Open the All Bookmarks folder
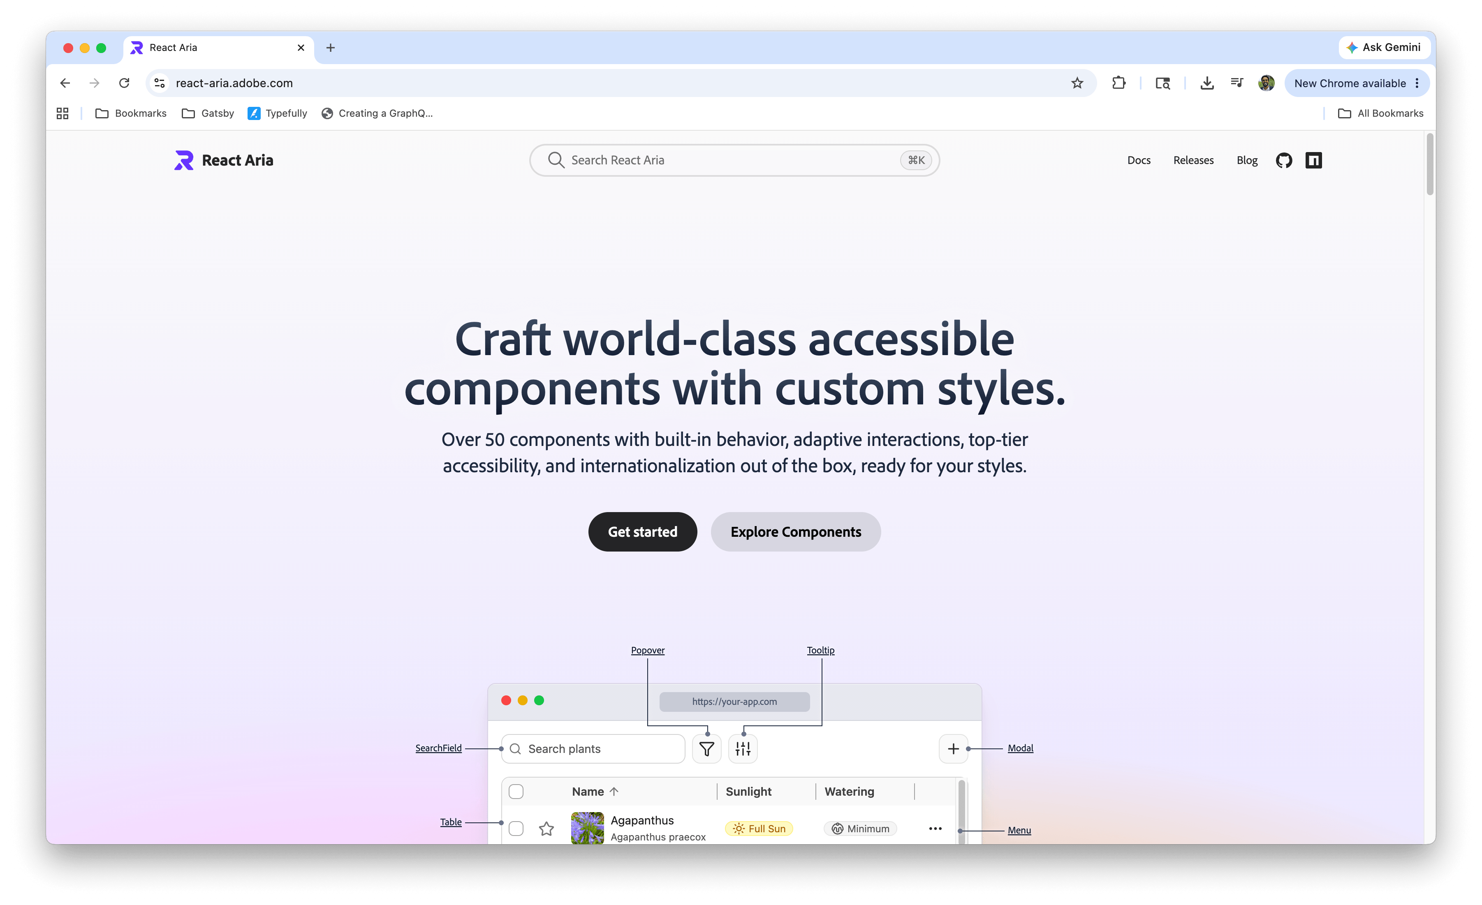Image resolution: width=1482 pixels, height=905 pixels. coord(1380,113)
